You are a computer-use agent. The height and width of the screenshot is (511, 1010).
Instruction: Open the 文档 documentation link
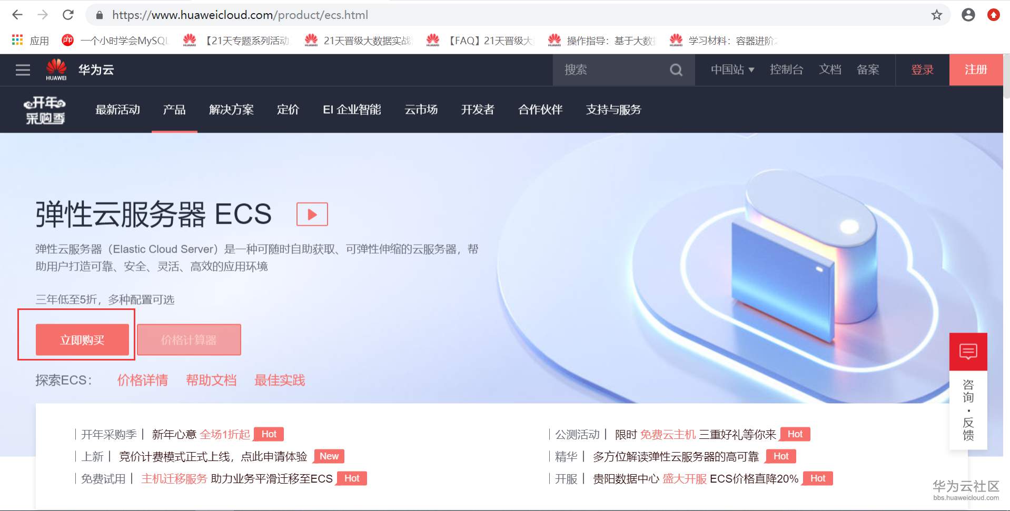[x=830, y=70]
